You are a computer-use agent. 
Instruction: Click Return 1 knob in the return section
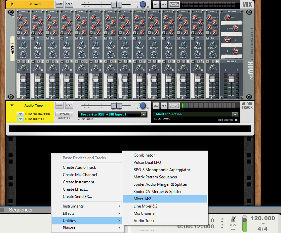[x=227, y=17]
